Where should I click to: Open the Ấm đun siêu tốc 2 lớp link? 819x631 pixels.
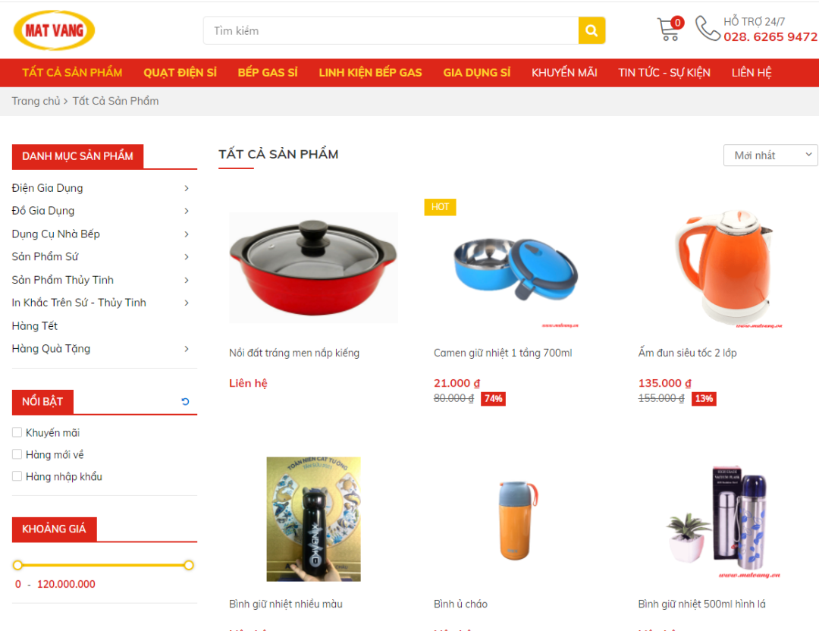tap(687, 353)
